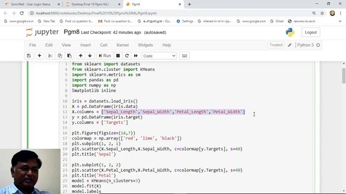This screenshot has height=194, width=346.
Task: Click the Trusted notebook button
Action: point(276,45)
